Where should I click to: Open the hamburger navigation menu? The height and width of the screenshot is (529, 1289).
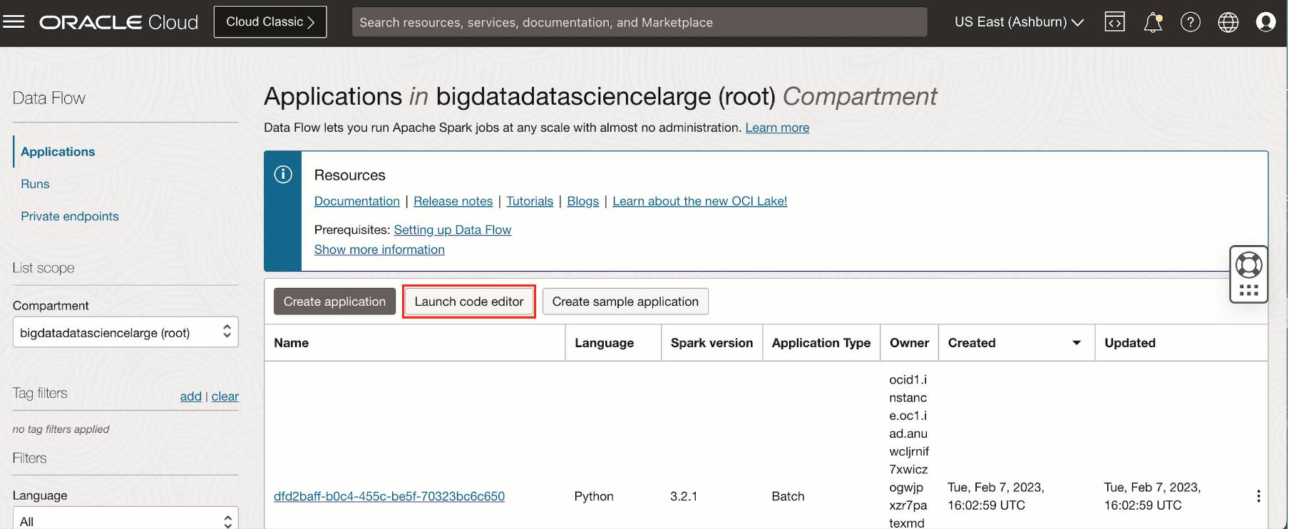pos(14,22)
